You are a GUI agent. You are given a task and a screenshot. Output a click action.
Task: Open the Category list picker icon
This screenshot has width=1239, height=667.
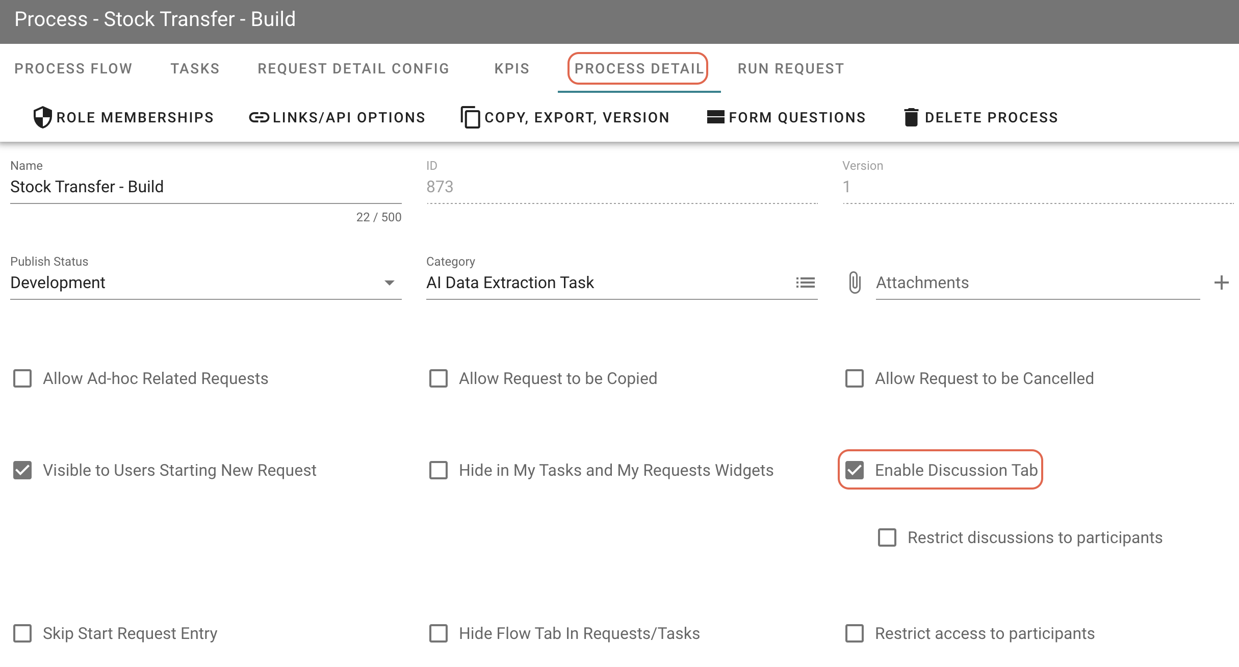[x=806, y=283]
